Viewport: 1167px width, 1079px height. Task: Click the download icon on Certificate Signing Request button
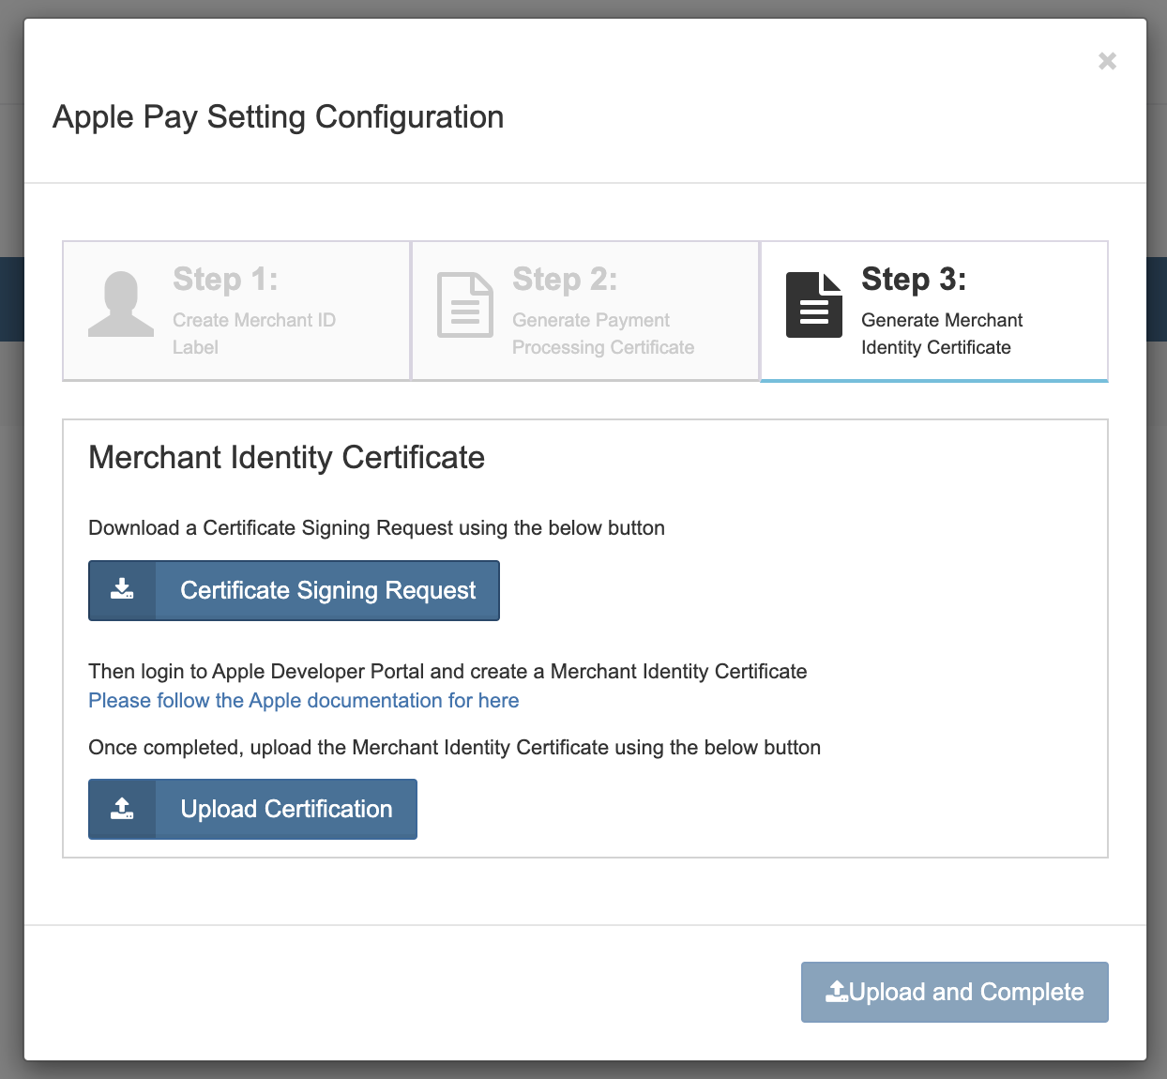[x=121, y=589]
